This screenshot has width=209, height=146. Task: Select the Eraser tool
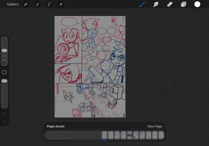170,4
